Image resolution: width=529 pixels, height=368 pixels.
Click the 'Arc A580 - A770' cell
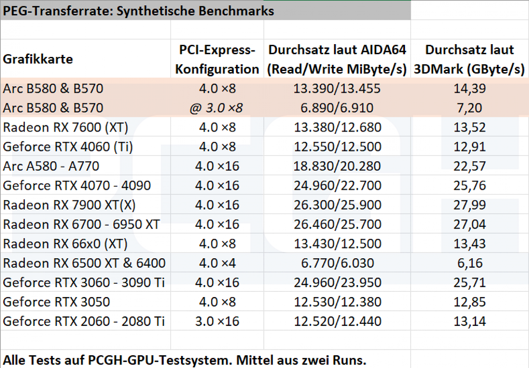(x=86, y=165)
